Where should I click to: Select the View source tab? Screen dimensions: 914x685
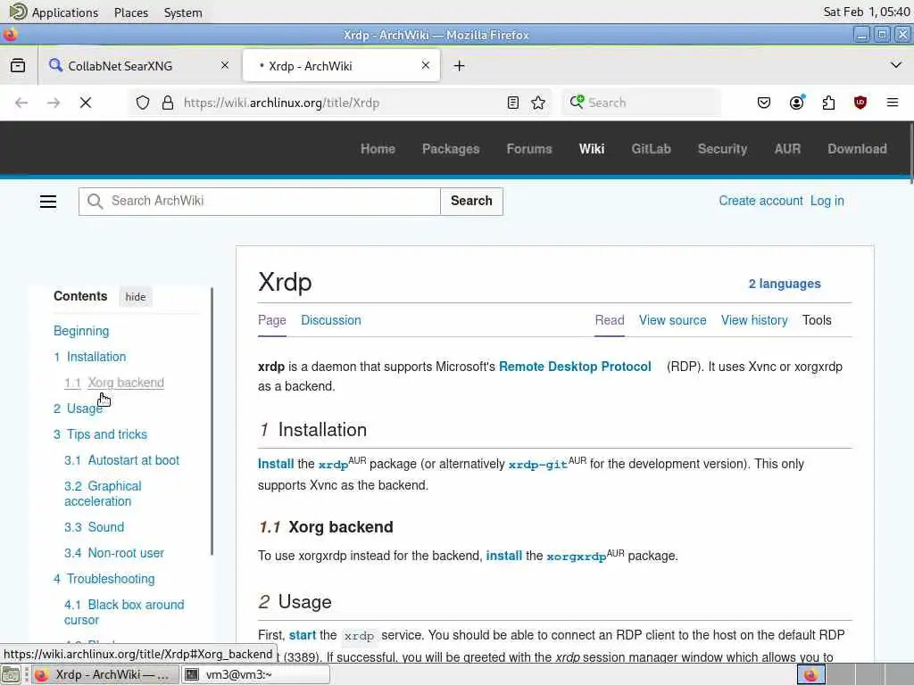(x=673, y=320)
